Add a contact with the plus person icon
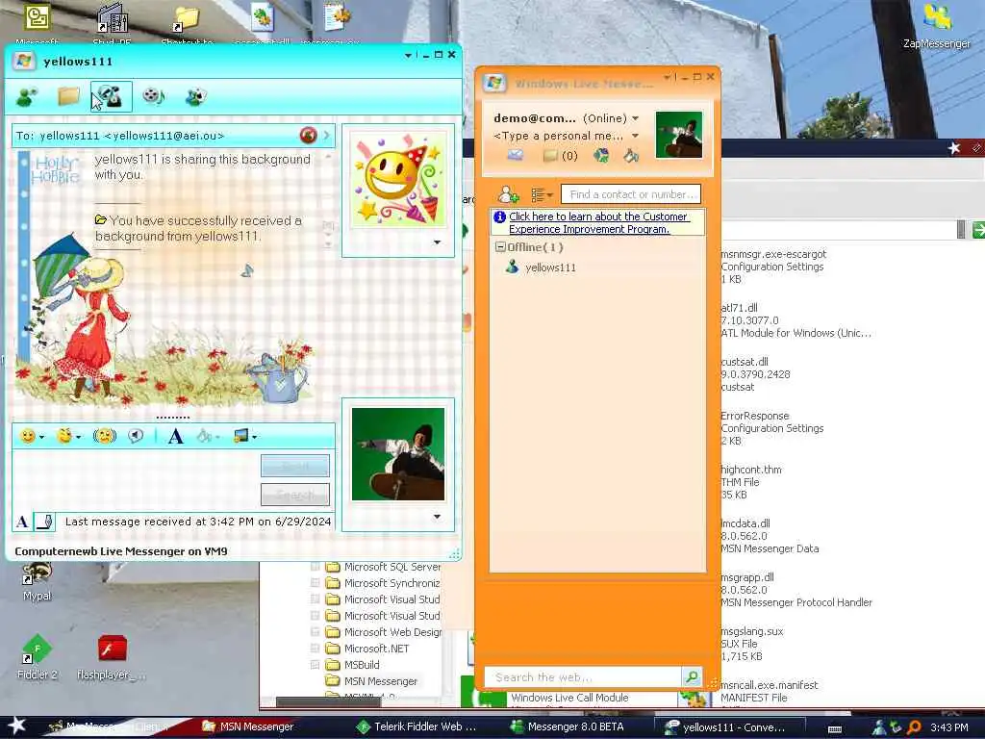 [508, 194]
